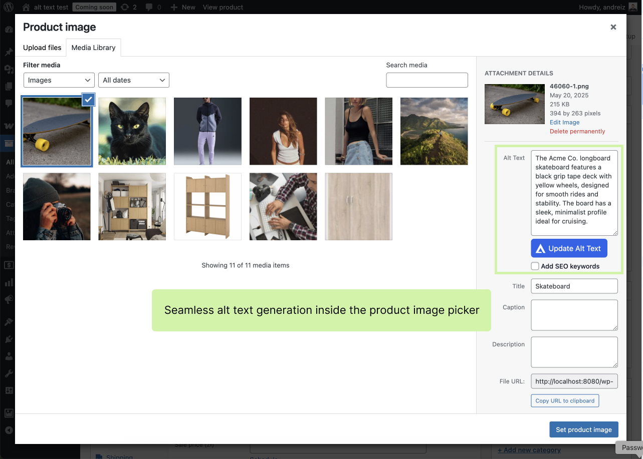
Task: Click the Caption textarea
Action: tap(574, 315)
